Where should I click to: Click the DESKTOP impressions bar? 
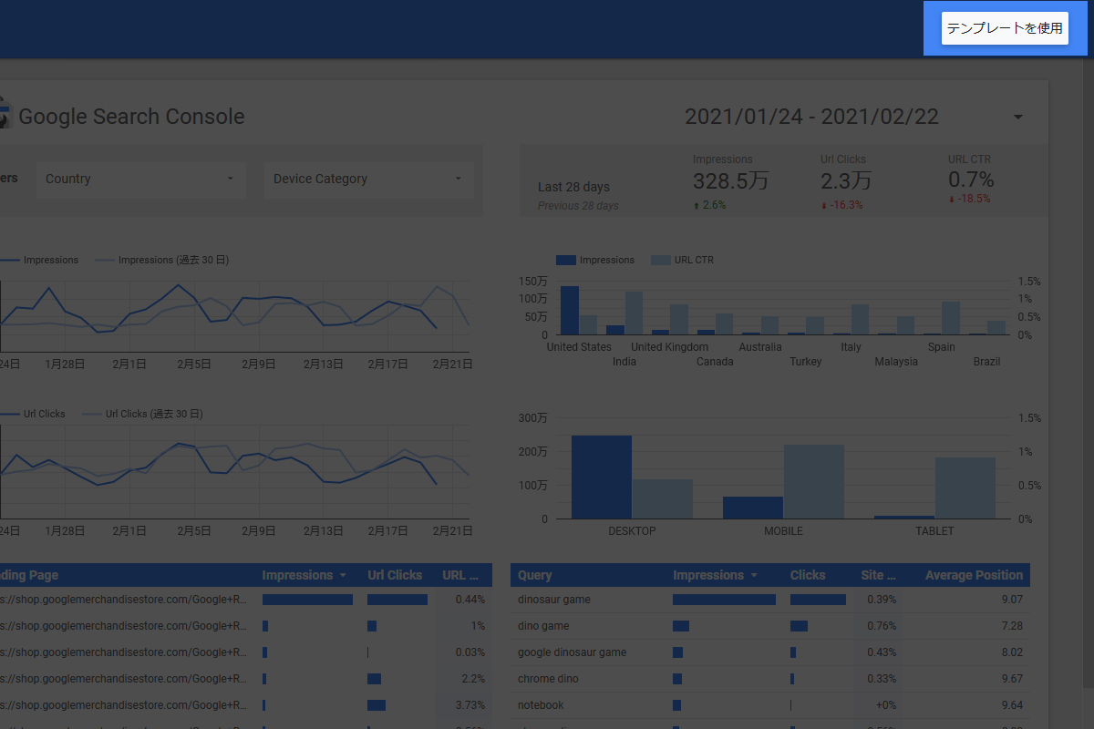pos(602,477)
